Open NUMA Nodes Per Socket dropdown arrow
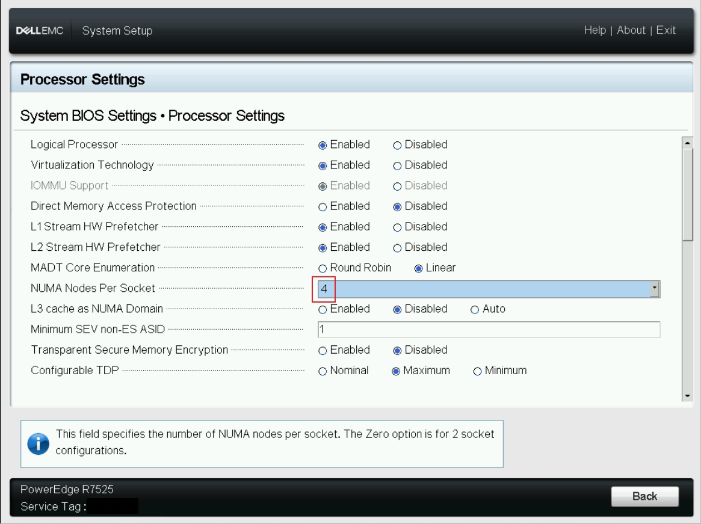Screen dimensions: 701x524 [x=655, y=289]
